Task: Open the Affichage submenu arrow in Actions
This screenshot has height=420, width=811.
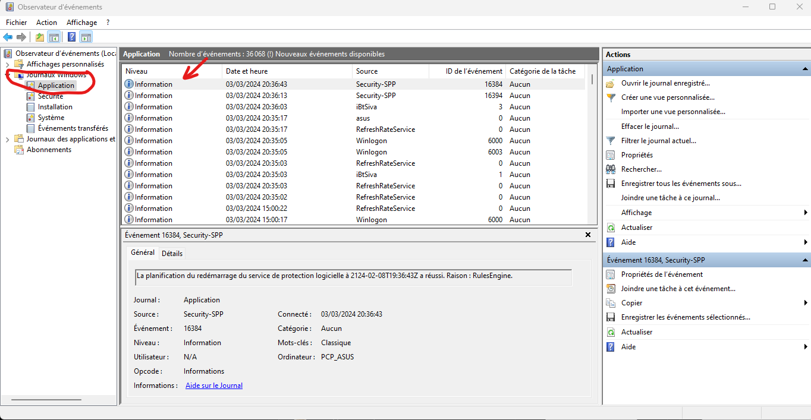Action: coord(806,213)
